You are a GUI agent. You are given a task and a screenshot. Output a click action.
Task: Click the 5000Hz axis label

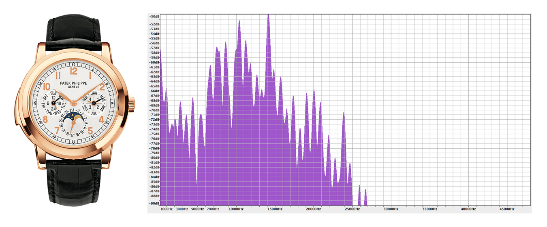coord(197,209)
